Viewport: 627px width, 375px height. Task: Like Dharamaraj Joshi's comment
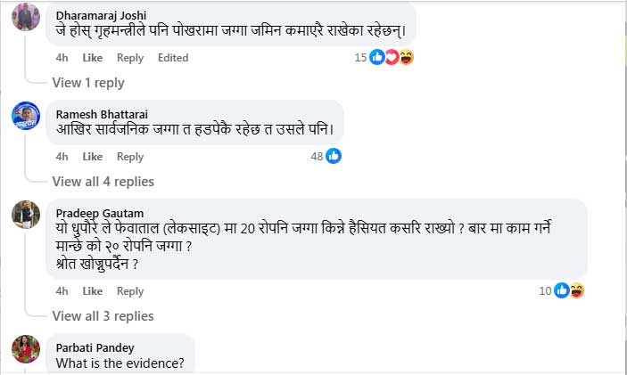(x=93, y=58)
